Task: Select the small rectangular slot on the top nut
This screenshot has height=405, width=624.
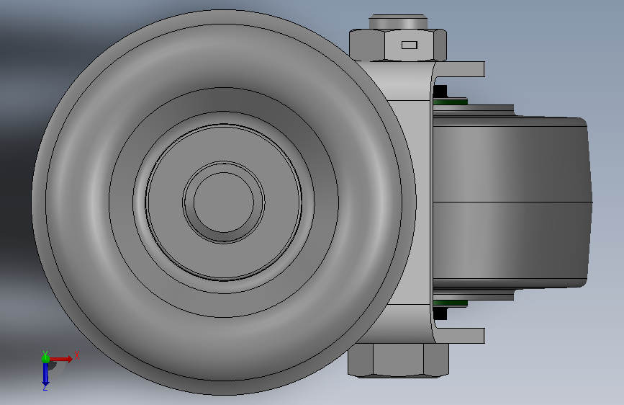Action: pyautogui.click(x=409, y=45)
